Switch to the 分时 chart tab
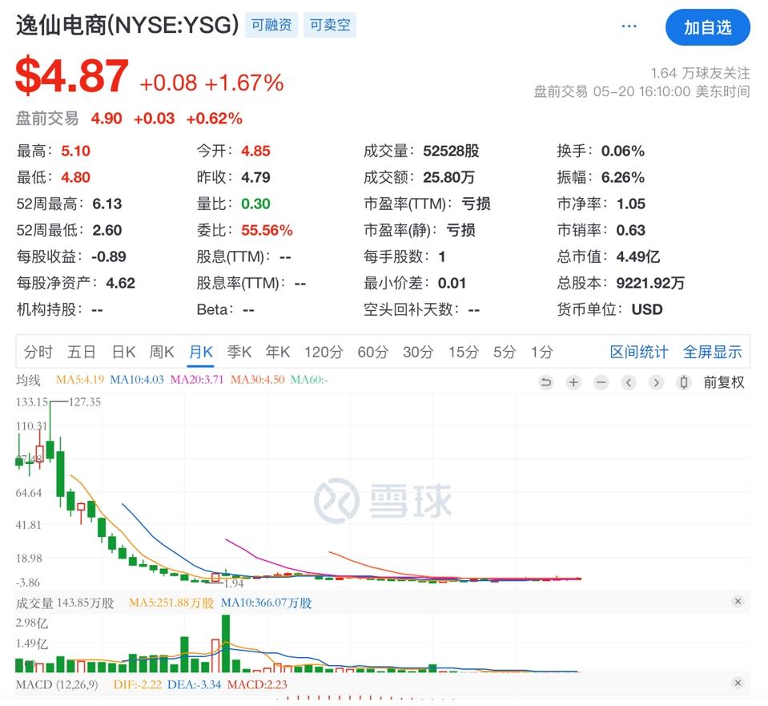Screen dimensions: 768x706 click(x=38, y=352)
